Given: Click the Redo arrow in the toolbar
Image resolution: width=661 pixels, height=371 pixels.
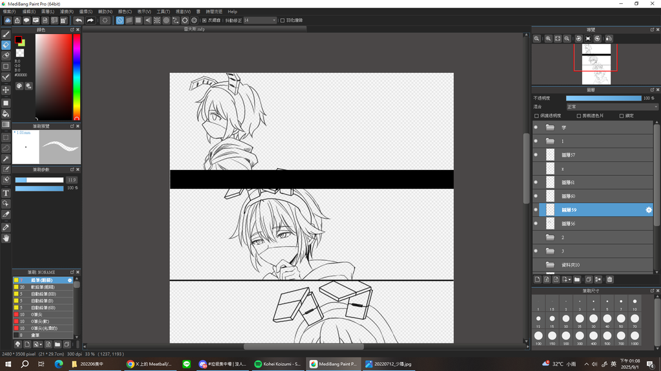Looking at the screenshot, I should (x=90, y=21).
